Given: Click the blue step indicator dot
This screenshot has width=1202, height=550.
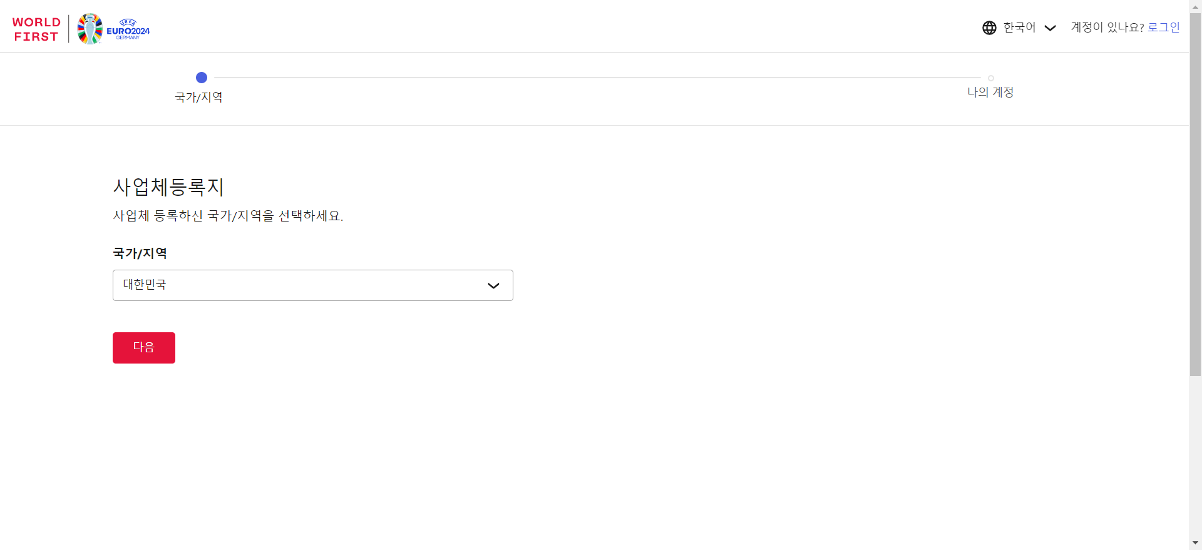Looking at the screenshot, I should [x=202, y=78].
